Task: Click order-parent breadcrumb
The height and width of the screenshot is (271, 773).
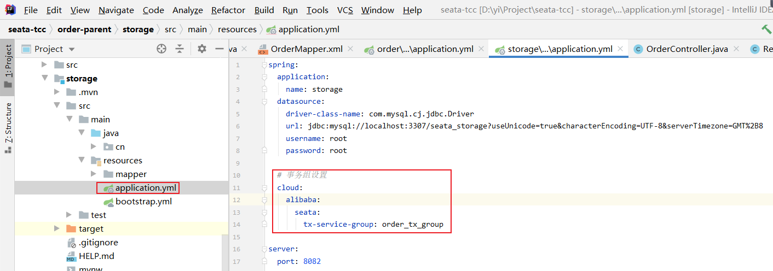Action: [x=84, y=30]
